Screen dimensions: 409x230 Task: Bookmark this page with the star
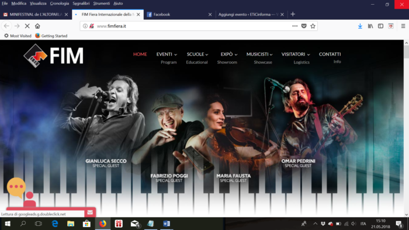(313, 26)
